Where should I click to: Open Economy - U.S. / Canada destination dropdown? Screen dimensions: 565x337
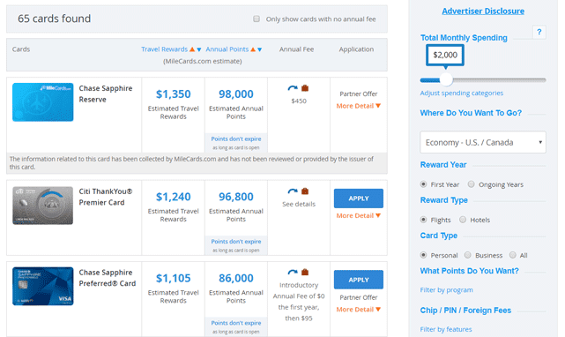[x=483, y=142]
